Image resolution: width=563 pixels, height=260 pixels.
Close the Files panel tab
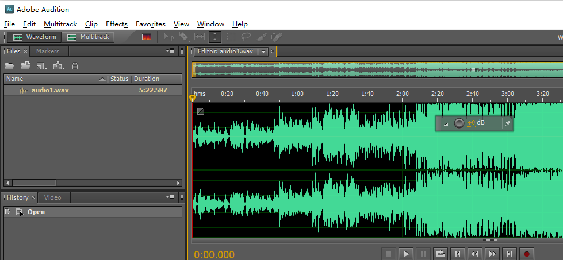click(x=25, y=52)
